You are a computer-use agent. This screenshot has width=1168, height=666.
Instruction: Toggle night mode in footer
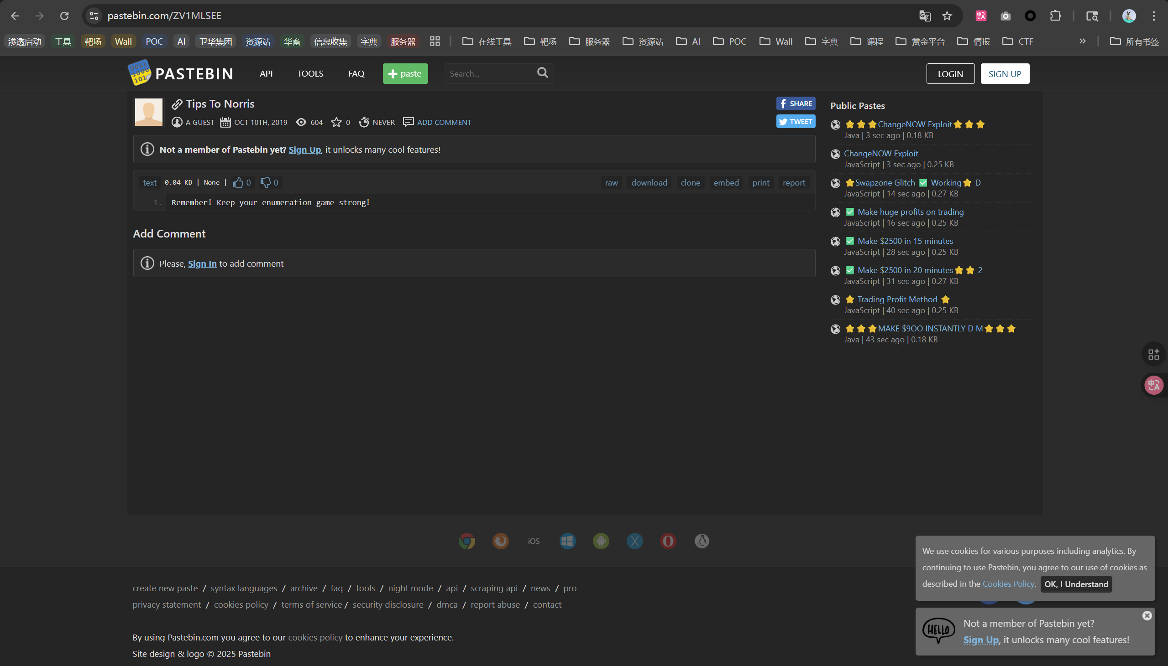pos(410,588)
